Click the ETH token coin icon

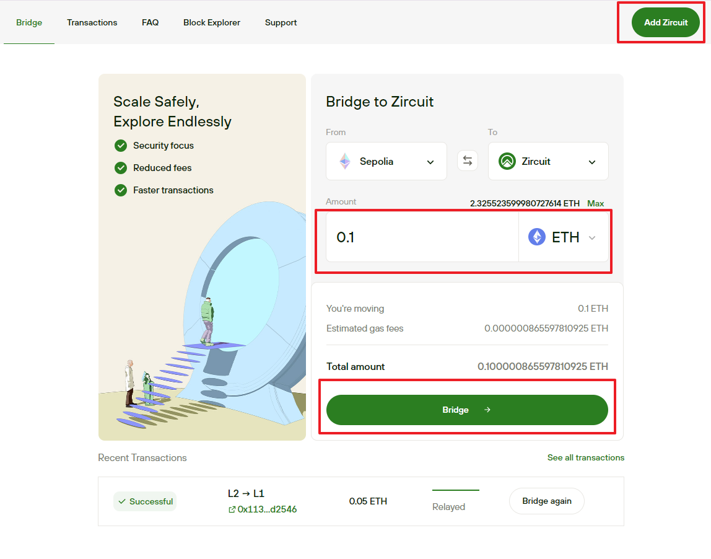[537, 237]
